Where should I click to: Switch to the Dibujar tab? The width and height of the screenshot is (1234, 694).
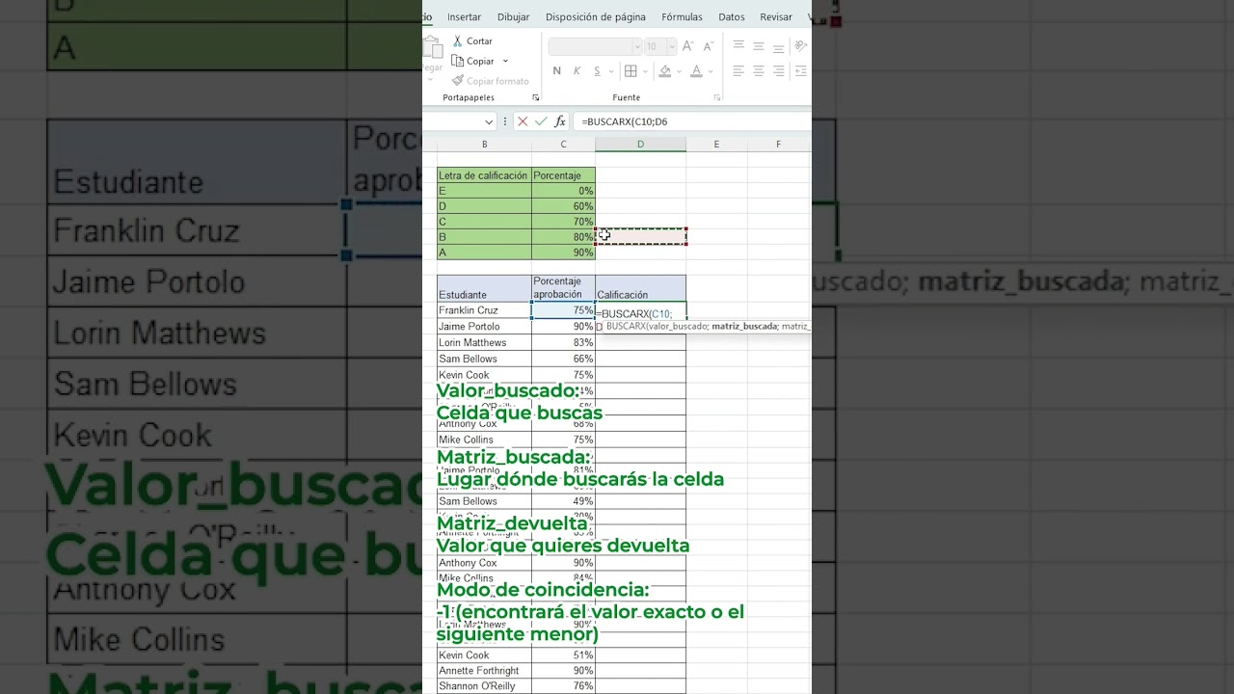513,17
